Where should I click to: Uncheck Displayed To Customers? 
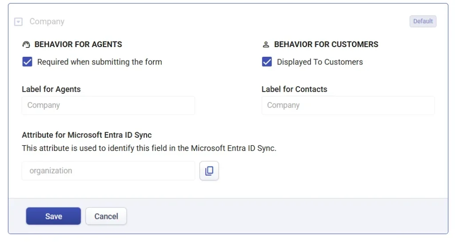(x=267, y=62)
